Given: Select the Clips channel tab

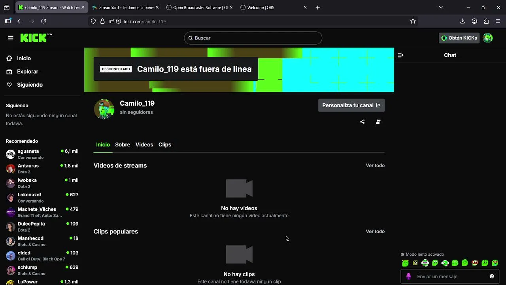Looking at the screenshot, I should pos(165,145).
